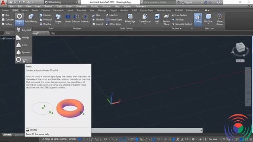Select the Interfere tool
This screenshot has height=142, width=253.
(x=111, y=15)
